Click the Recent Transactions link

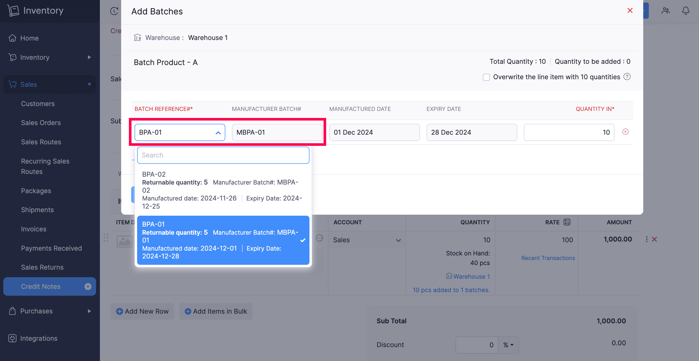548,258
